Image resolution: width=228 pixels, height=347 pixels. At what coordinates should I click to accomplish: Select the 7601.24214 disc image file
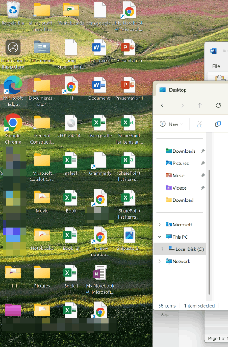(x=71, y=126)
